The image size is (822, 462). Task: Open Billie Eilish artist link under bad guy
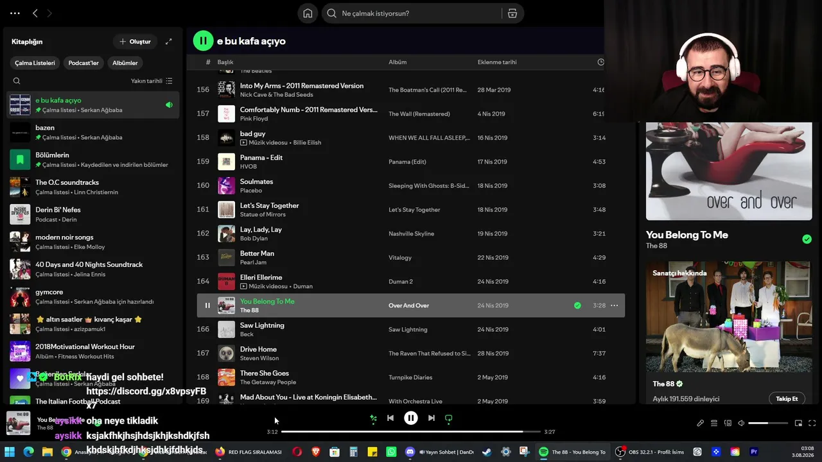[x=307, y=142]
